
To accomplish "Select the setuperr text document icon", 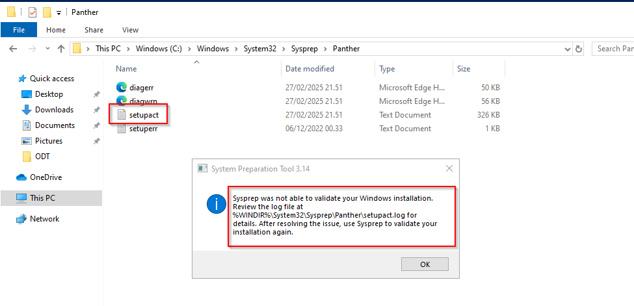I will 122,129.
